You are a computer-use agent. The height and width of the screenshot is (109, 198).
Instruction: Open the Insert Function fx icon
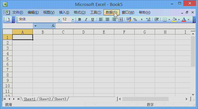53,26
